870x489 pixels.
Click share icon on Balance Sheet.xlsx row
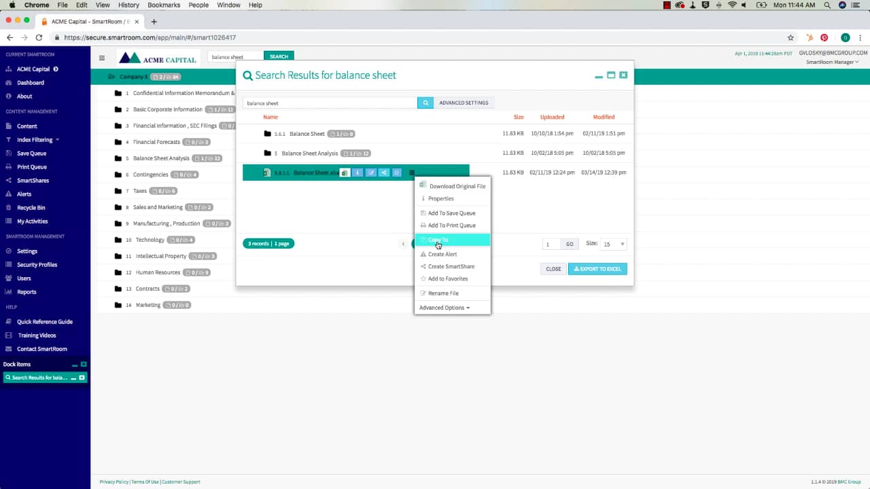click(x=384, y=173)
